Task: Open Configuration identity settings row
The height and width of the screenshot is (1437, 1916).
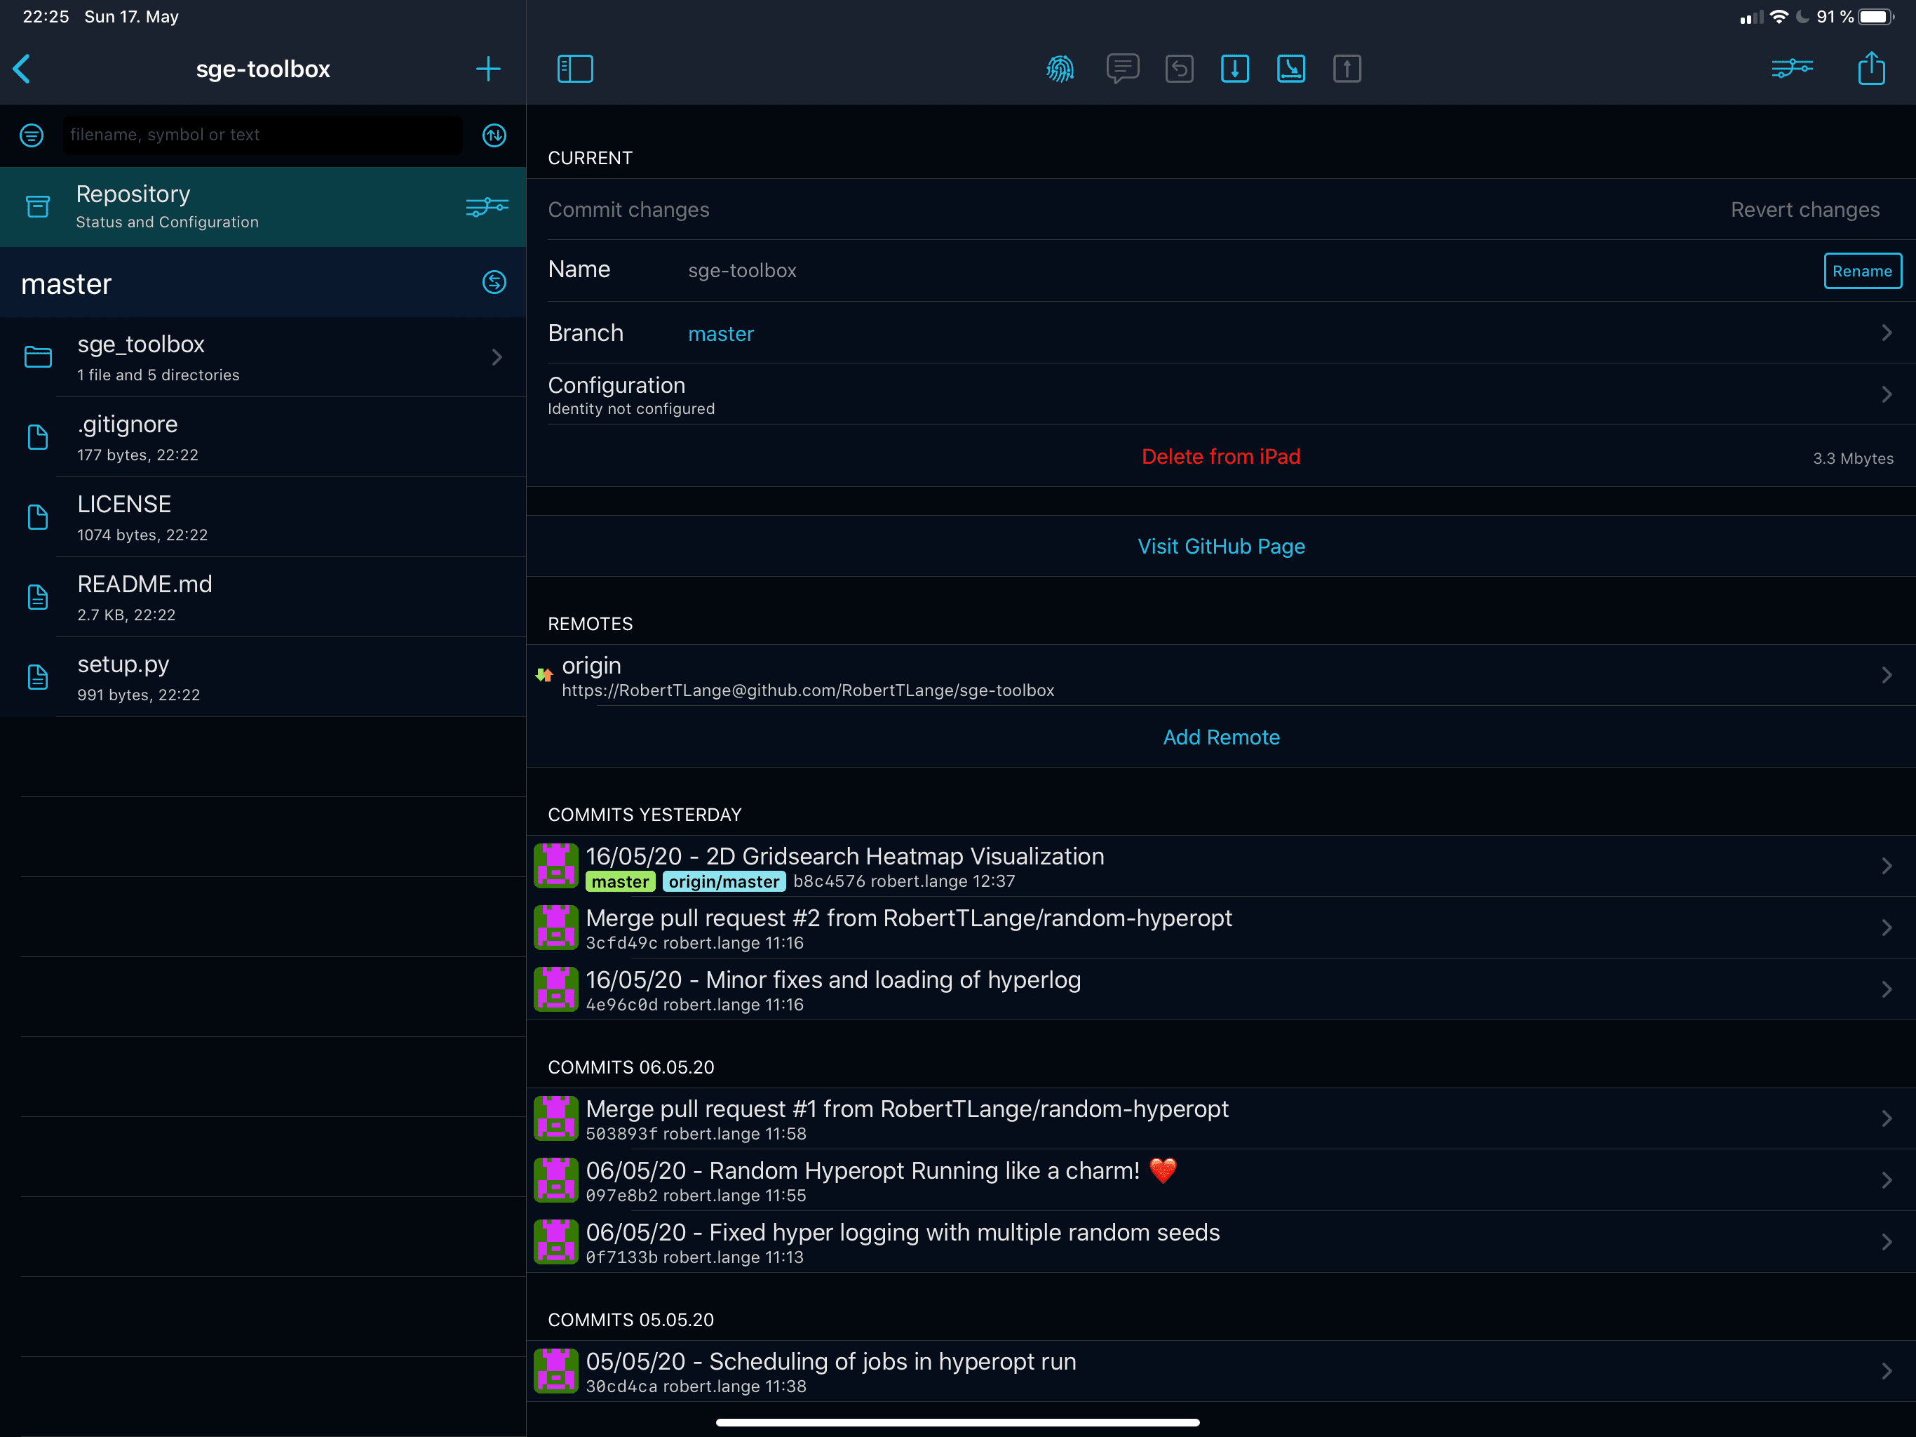Action: click(x=1221, y=394)
